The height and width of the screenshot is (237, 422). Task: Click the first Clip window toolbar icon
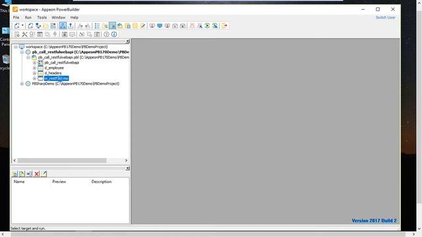(x=15, y=174)
